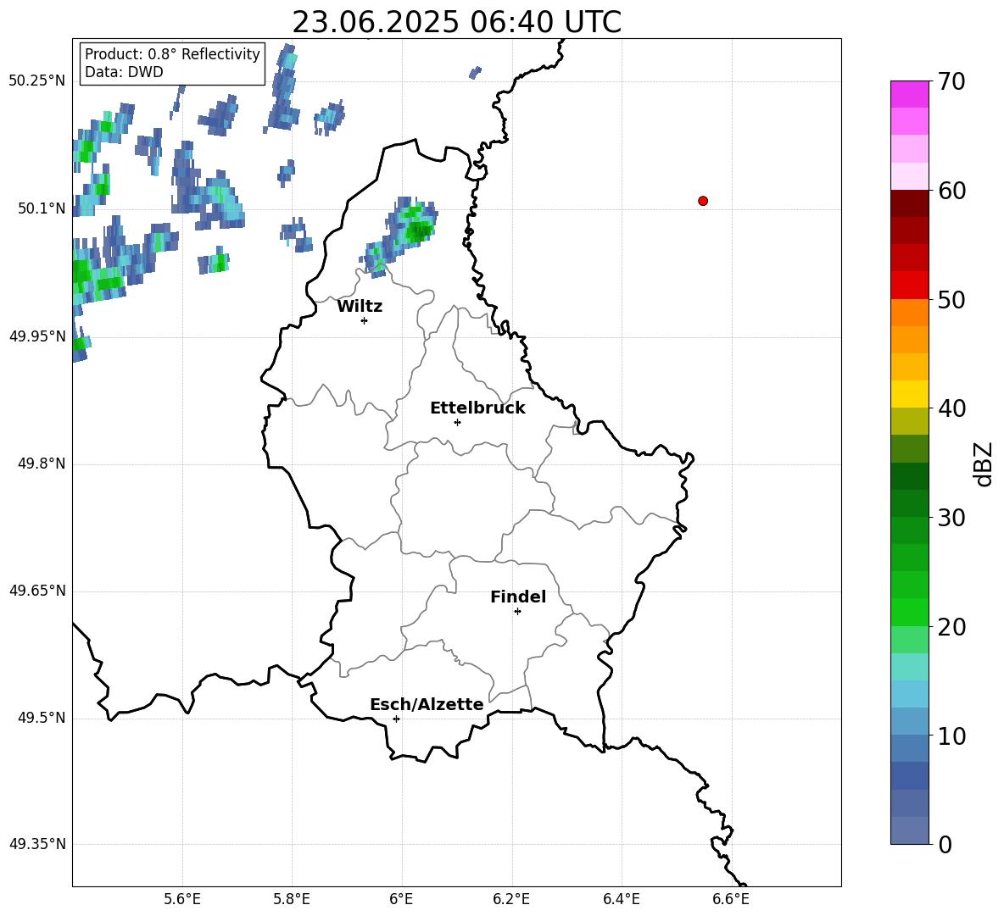The width and height of the screenshot is (1004, 916).
Task: Click the 49.5°N latitude label
Action: [42, 718]
